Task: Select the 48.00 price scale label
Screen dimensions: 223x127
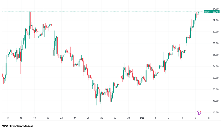Action: tap(216, 101)
